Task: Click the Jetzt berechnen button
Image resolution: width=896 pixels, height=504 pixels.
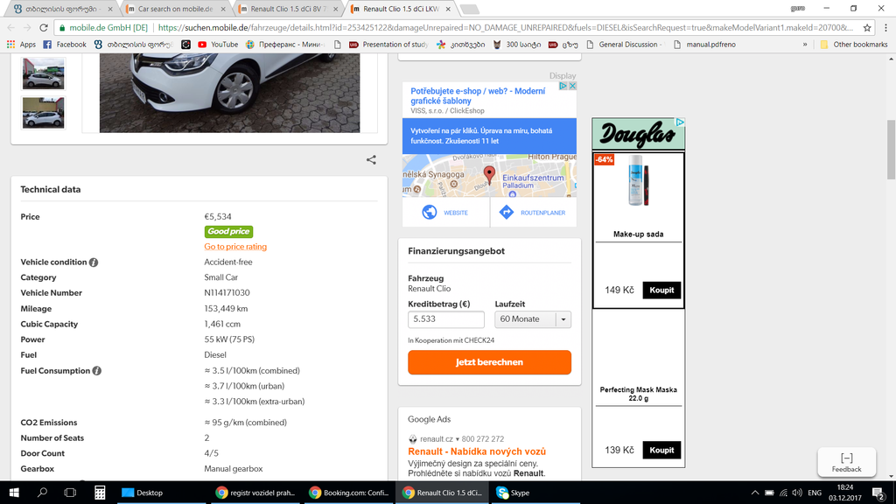Action: (x=489, y=362)
